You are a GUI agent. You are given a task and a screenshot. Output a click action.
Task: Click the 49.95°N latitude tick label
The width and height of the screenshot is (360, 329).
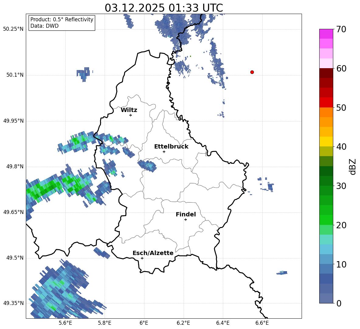pyautogui.click(x=13, y=121)
